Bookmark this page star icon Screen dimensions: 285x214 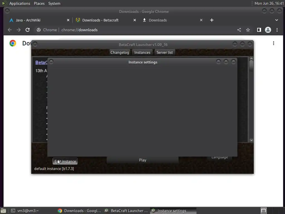coord(248,30)
